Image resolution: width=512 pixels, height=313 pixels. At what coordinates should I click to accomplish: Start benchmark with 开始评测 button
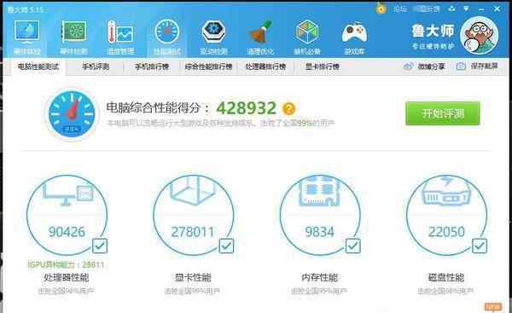[x=442, y=113]
